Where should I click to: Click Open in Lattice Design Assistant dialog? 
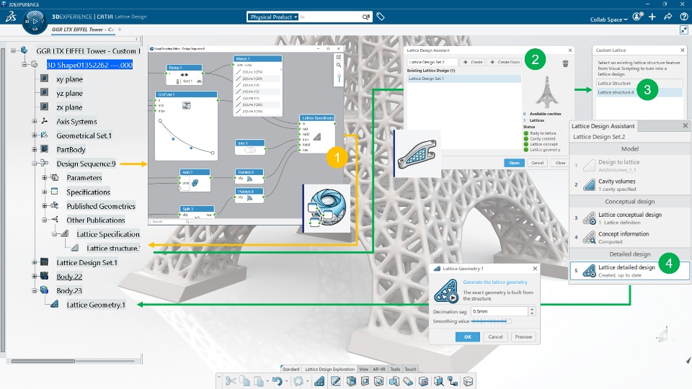(514, 163)
